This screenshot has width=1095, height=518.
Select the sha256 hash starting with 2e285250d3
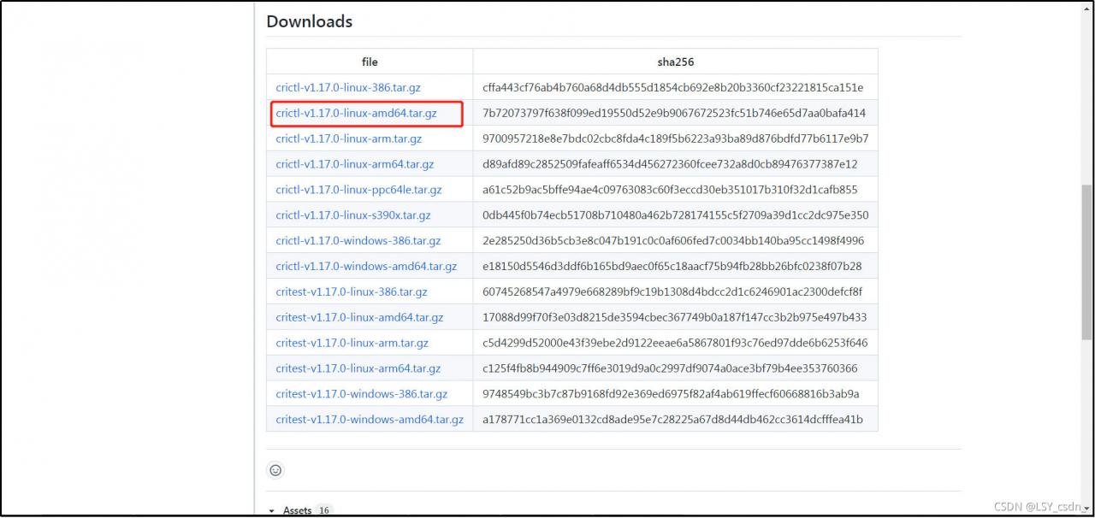point(673,241)
